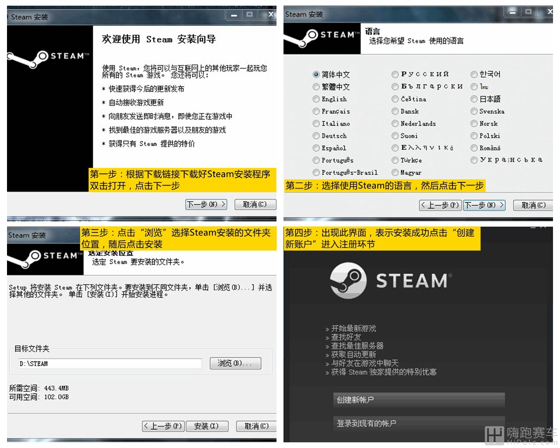Click 欢迎使用 Steam 安装向导 heading
The image size is (560, 448).
[159, 39]
